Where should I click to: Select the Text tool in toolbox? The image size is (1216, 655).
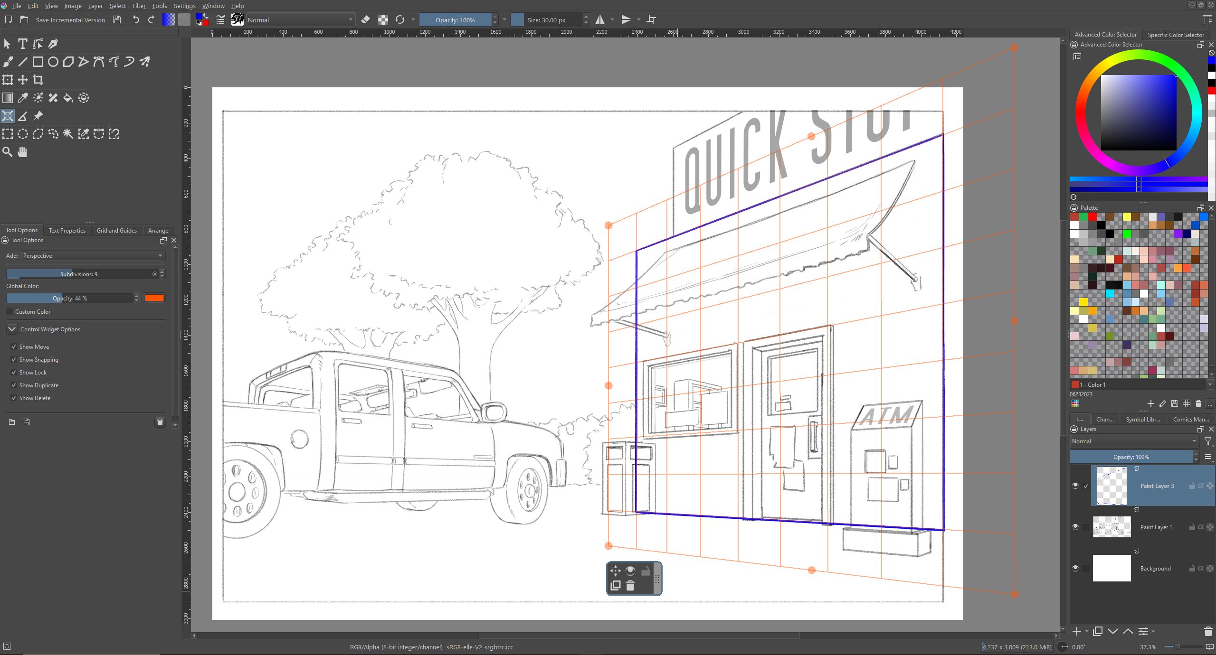pos(22,44)
